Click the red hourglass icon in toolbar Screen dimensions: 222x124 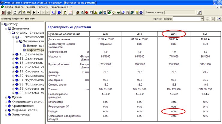coord(3,13)
